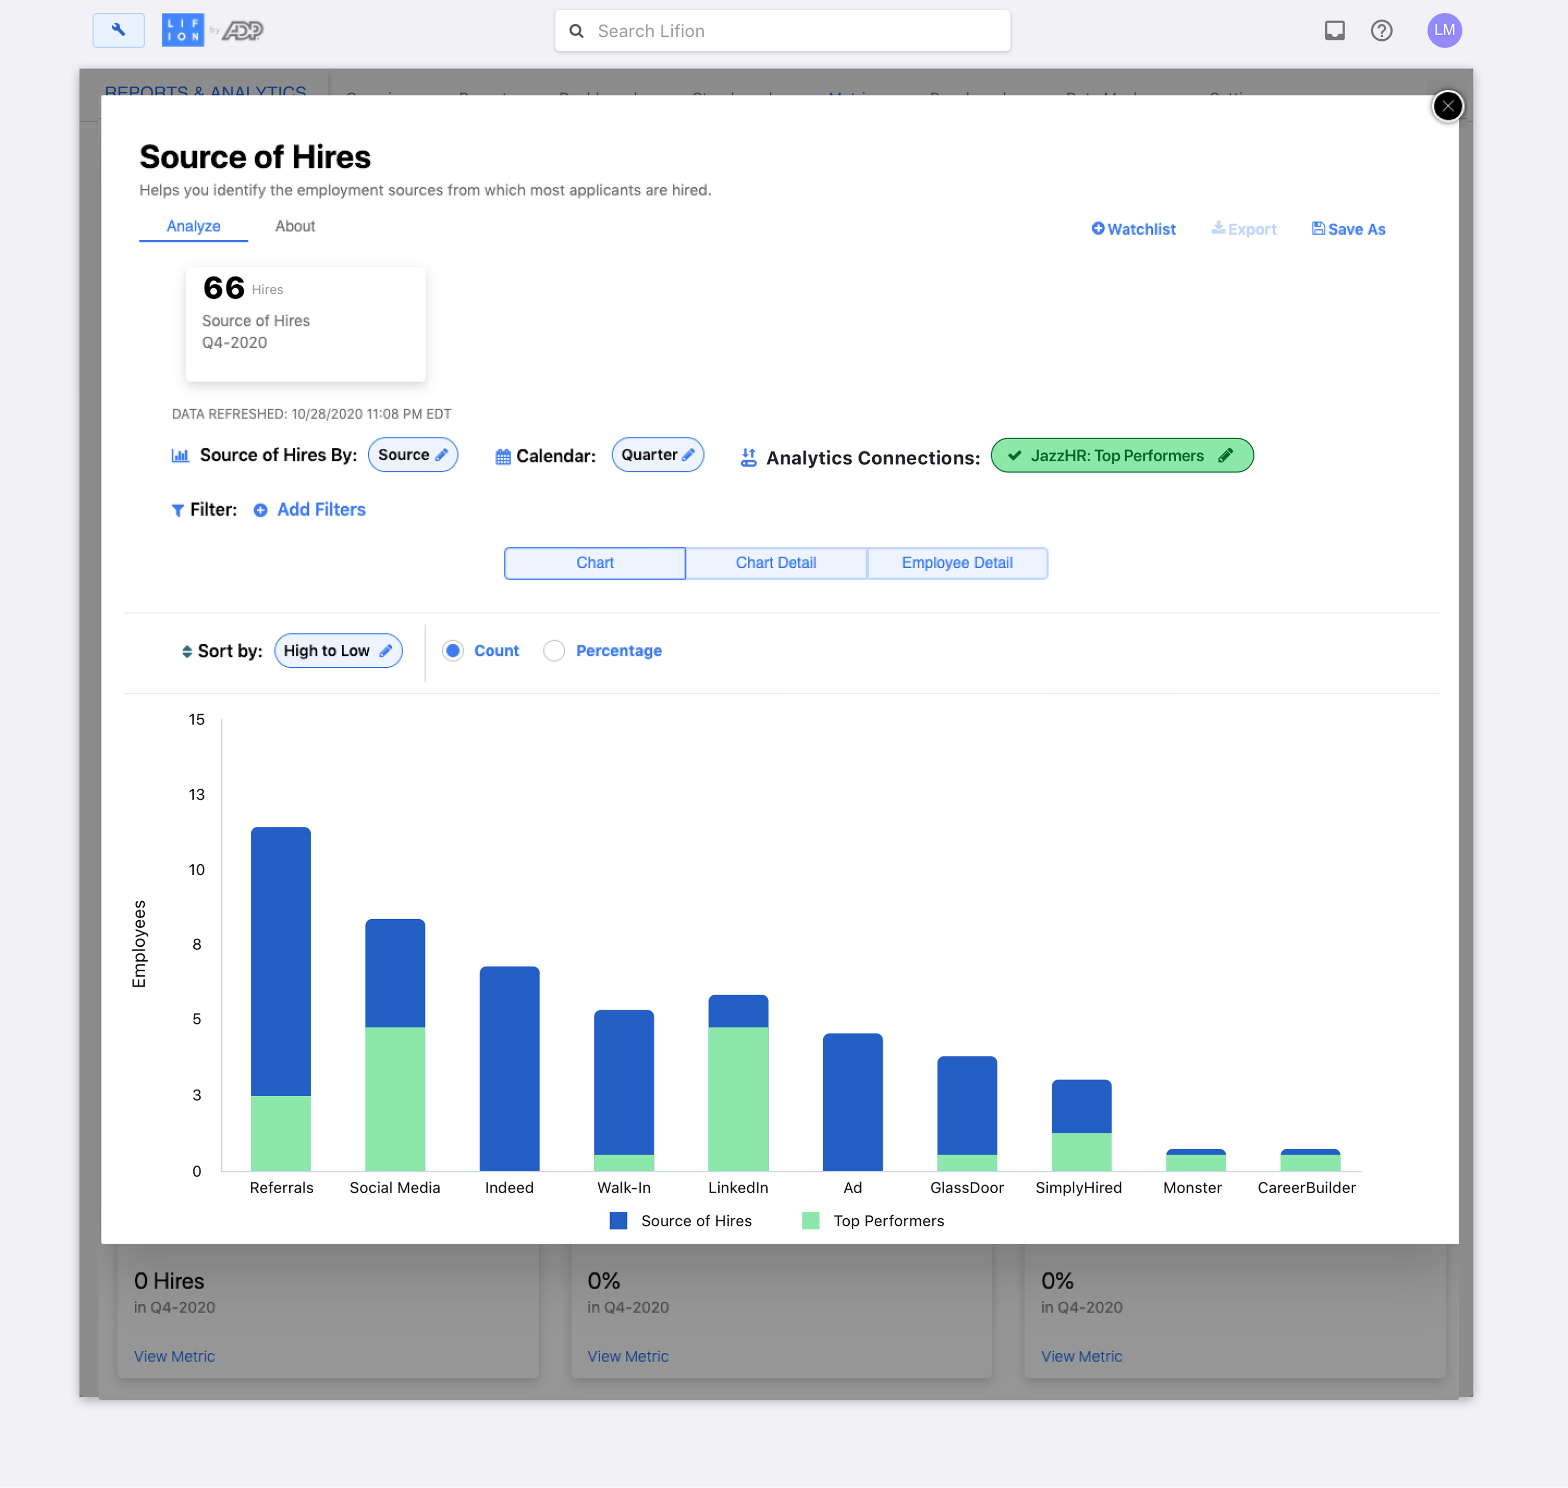The image size is (1568, 1488).
Task: Click the Save As disk icon
Action: coord(1318,229)
